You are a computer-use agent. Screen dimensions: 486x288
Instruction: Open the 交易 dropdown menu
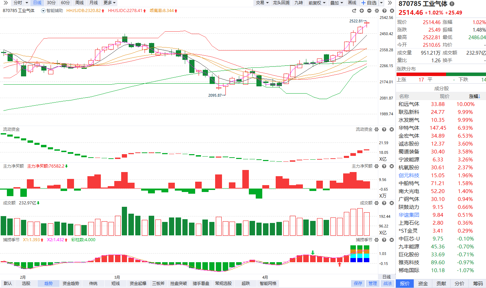click(262, 3)
